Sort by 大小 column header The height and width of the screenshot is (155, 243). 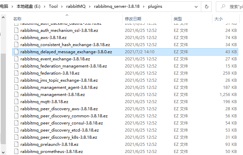point(218,19)
